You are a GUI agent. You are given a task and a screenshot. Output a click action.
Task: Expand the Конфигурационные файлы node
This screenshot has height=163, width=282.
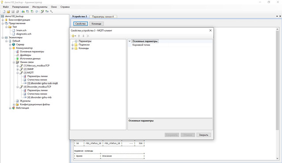click(14, 105)
